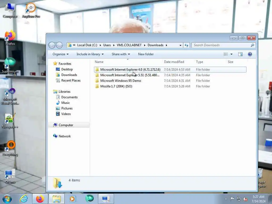Select the Mozilla 1.7 (2004) (ISO) folder

tap(170, 86)
